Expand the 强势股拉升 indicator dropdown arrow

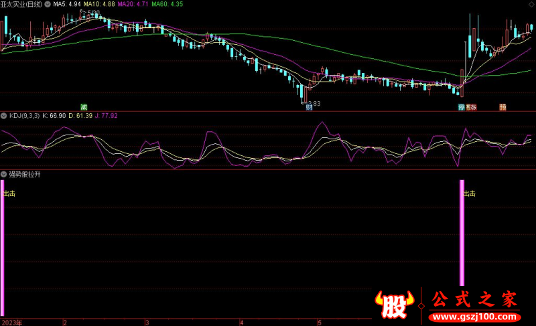click(4, 174)
